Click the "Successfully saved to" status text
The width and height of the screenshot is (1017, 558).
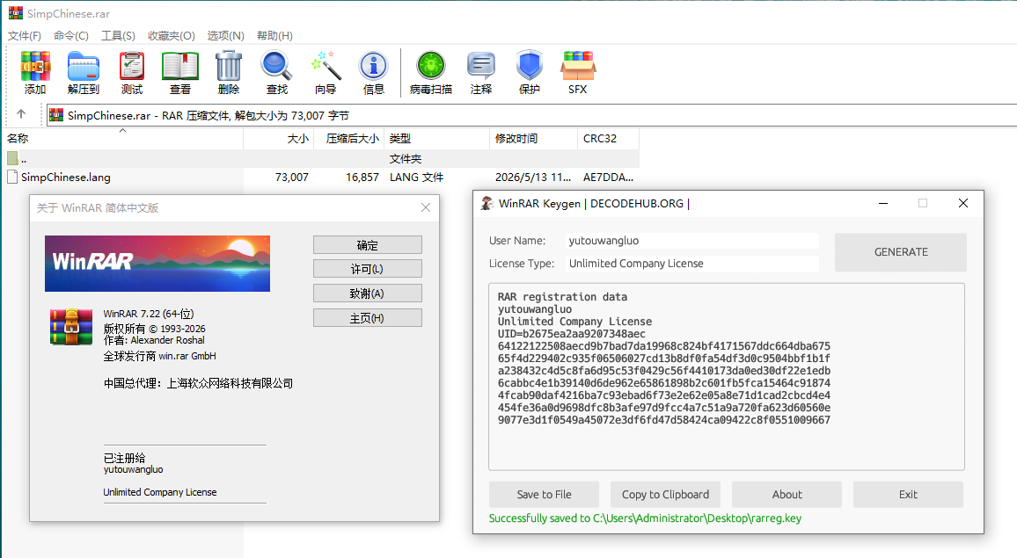[645, 518]
